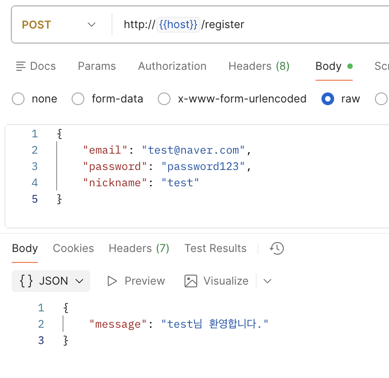The height and width of the screenshot is (378, 389).
Task: View the Test Results tab
Action: pyautogui.click(x=215, y=248)
